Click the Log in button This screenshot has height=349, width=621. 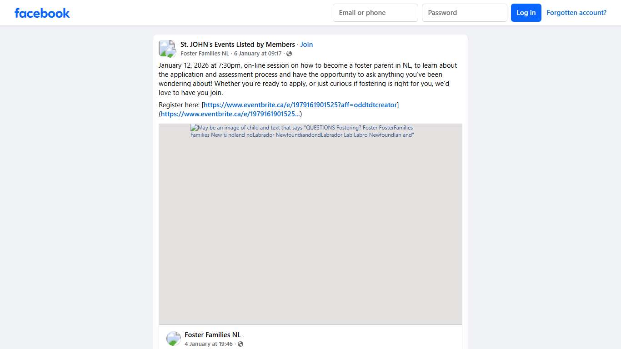526,13
